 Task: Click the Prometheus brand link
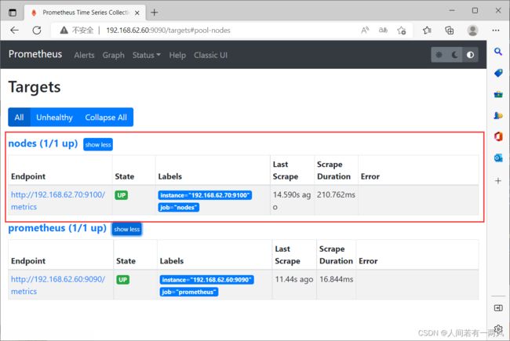(x=35, y=54)
